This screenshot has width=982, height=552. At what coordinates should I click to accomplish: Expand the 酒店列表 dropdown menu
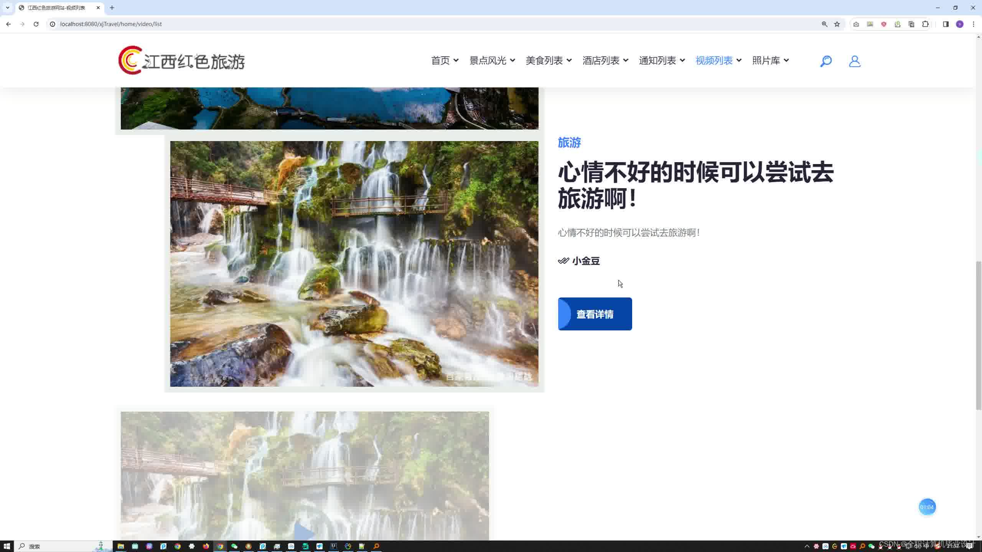coord(605,61)
